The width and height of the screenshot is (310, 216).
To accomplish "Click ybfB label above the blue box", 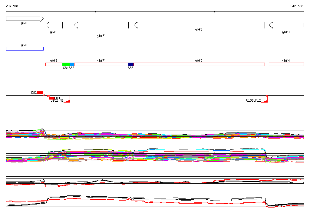I will [25, 45].
